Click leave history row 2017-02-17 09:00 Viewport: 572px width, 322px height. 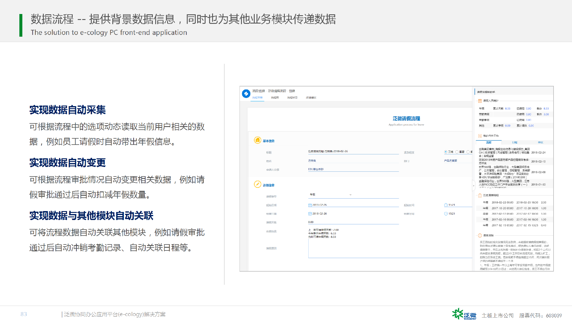tap(515, 214)
